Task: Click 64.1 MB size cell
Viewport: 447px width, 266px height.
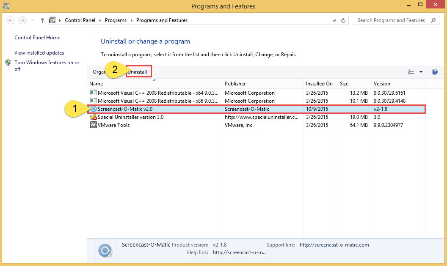Action: [x=359, y=125]
